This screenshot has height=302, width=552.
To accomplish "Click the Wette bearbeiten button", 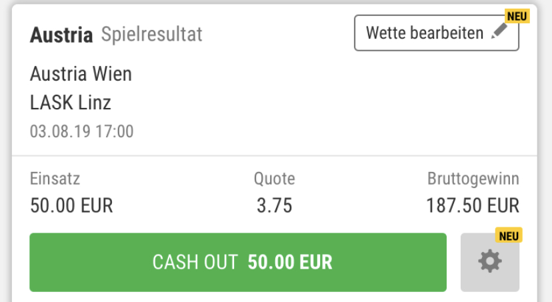I will pos(436,33).
